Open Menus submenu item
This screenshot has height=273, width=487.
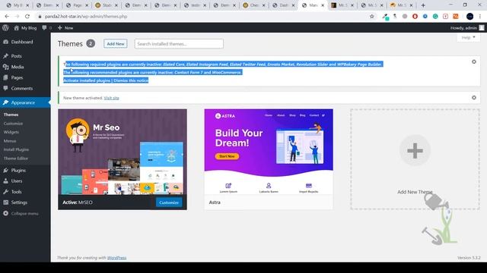click(10, 141)
